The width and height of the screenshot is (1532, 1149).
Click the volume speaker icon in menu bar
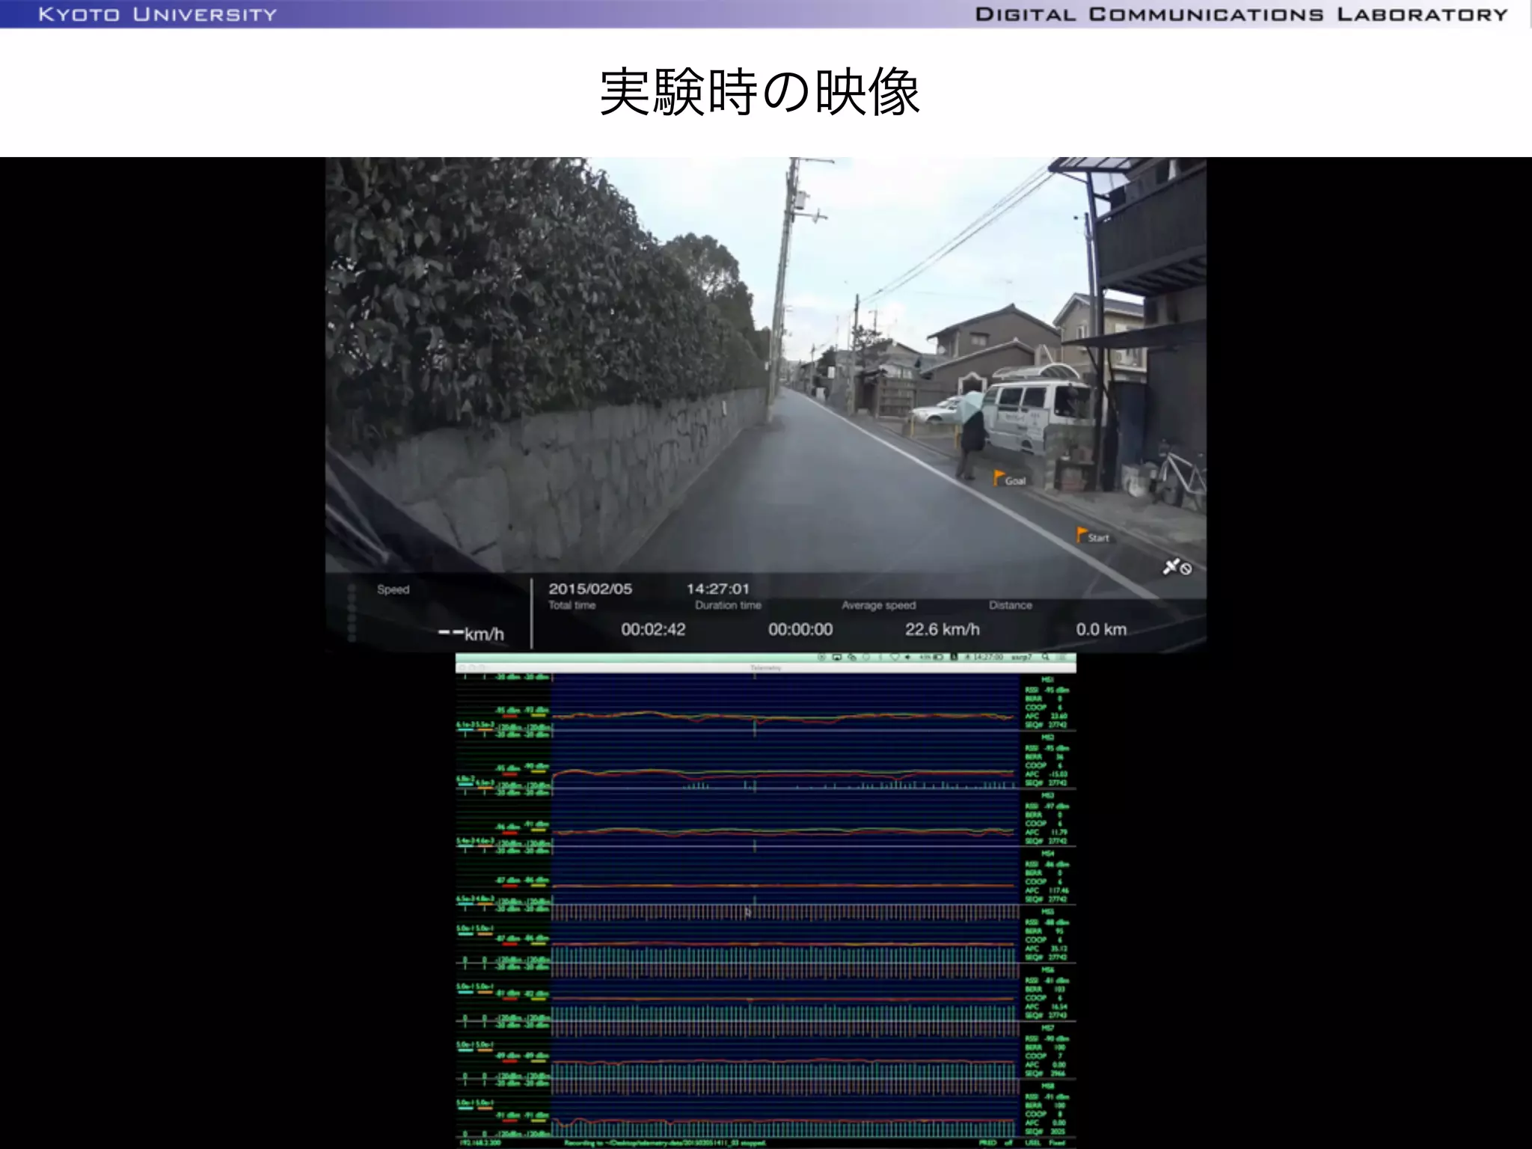click(907, 657)
